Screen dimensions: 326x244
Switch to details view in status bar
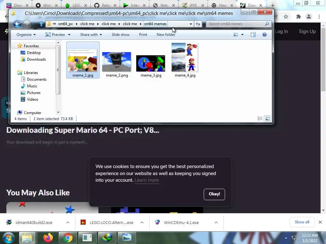[x=260, y=119]
